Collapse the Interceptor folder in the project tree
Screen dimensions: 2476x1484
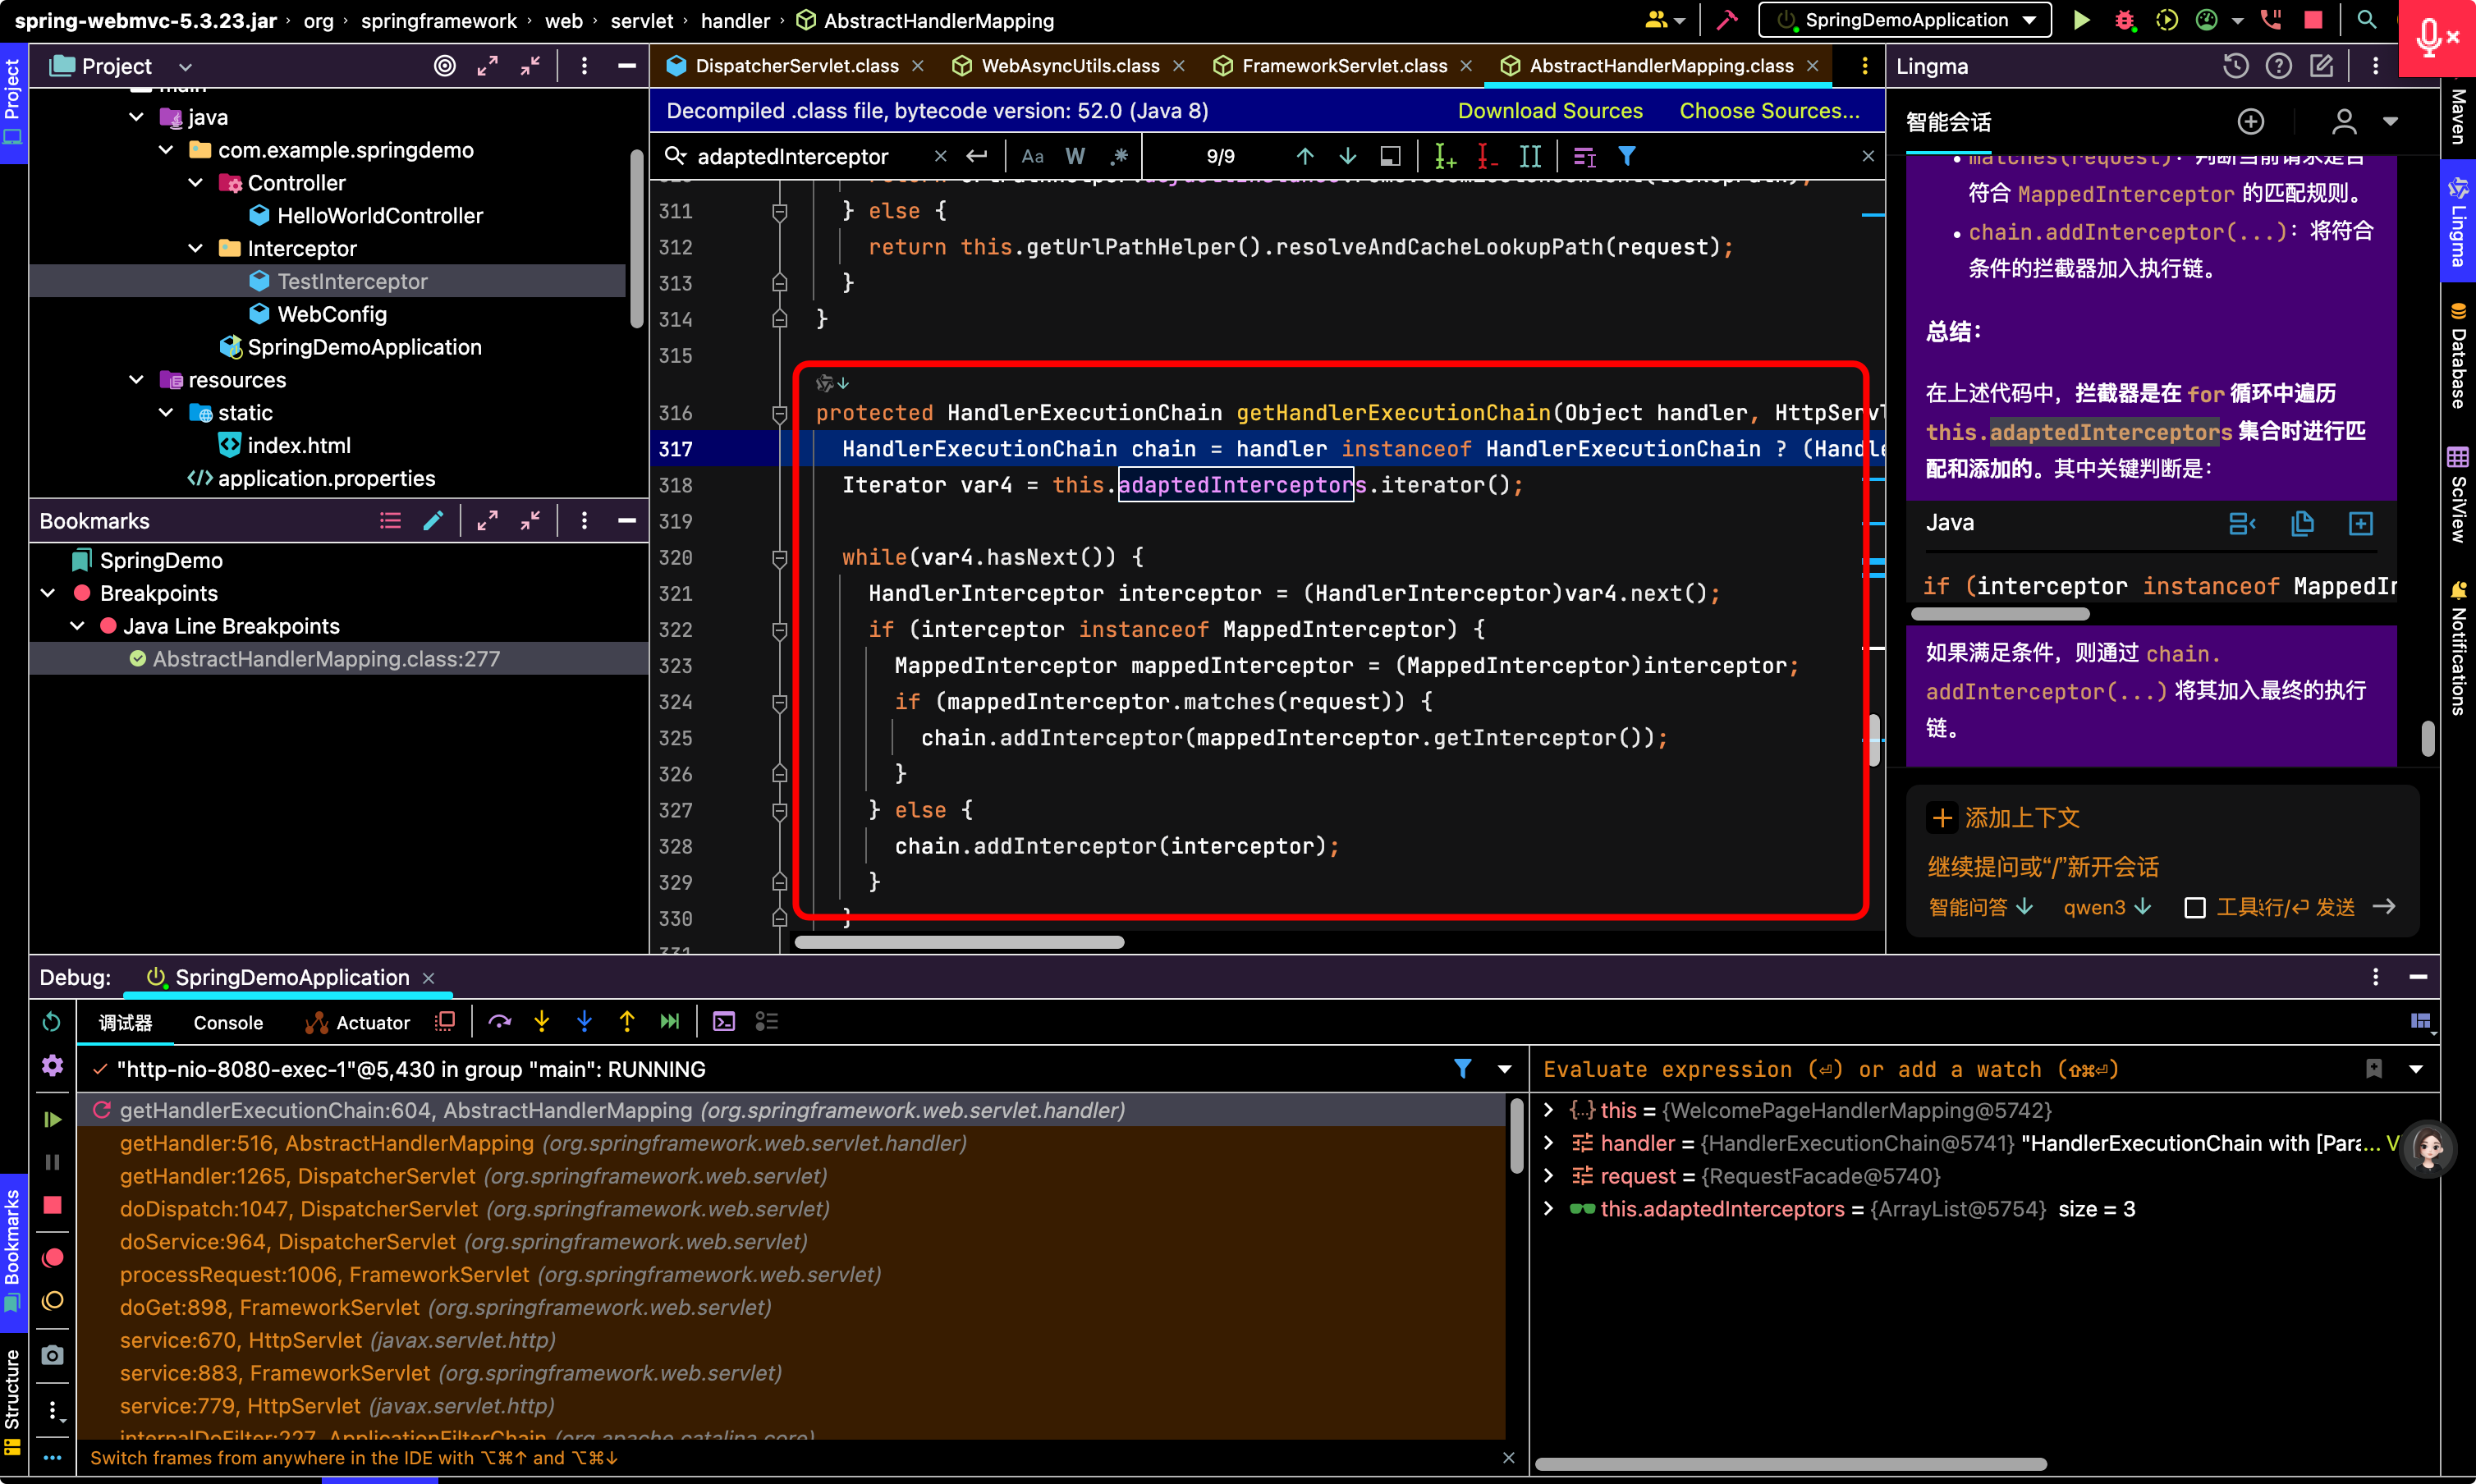pos(196,249)
